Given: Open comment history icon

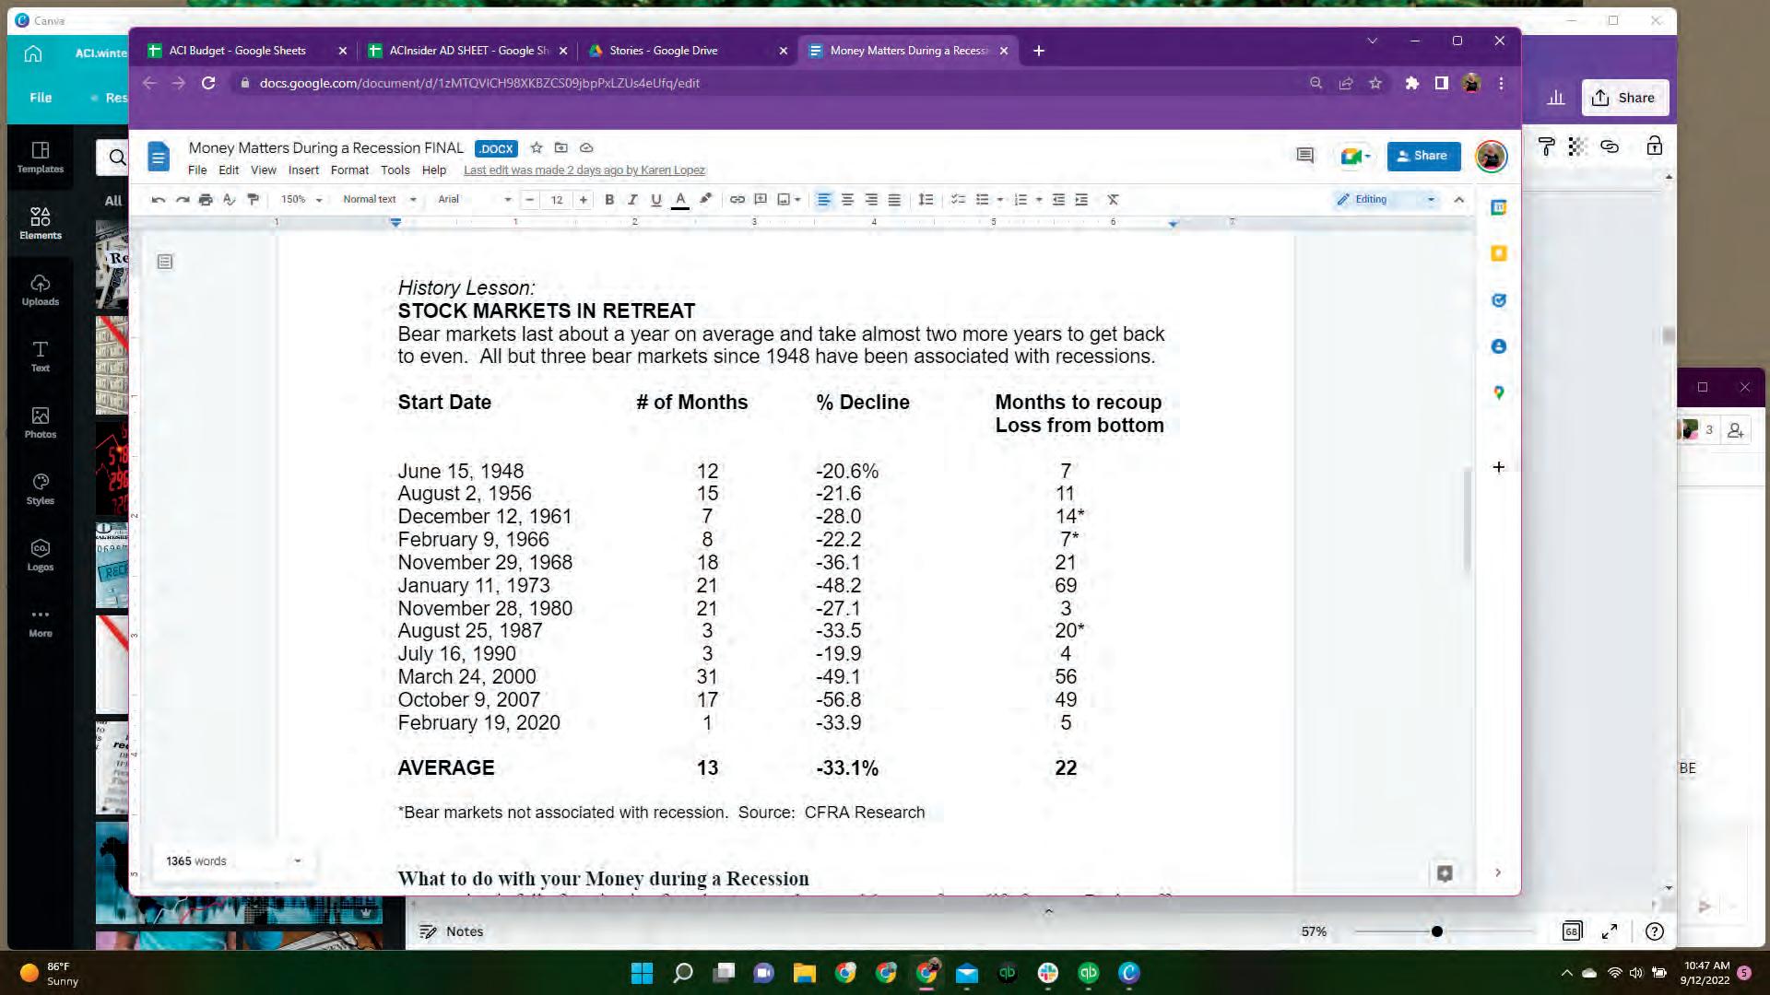Looking at the screenshot, I should (x=1304, y=156).
